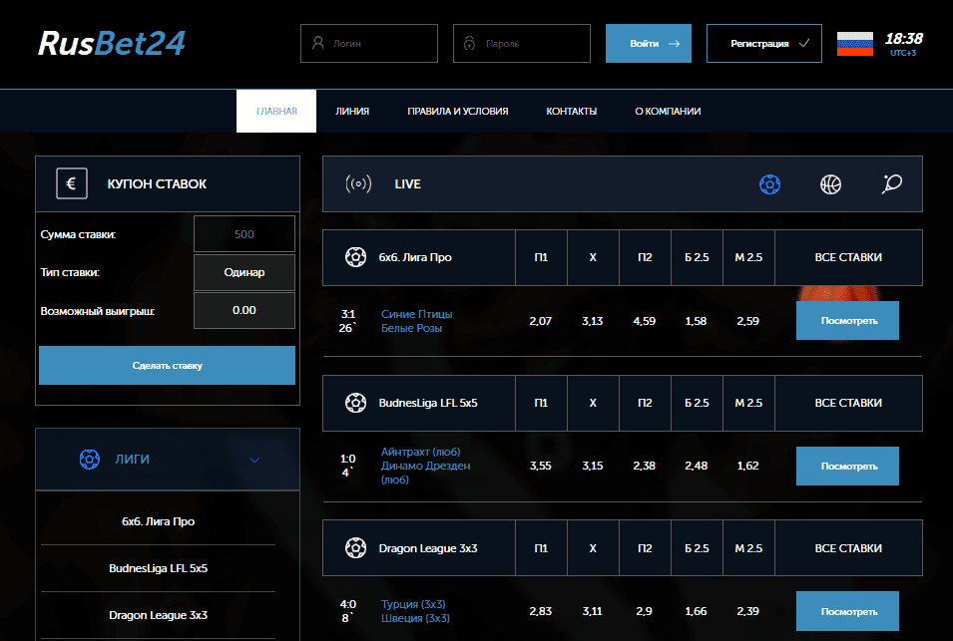Click the football icon in the Лиги panel
The height and width of the screenshot is (641, 953).
click(90, 460)
